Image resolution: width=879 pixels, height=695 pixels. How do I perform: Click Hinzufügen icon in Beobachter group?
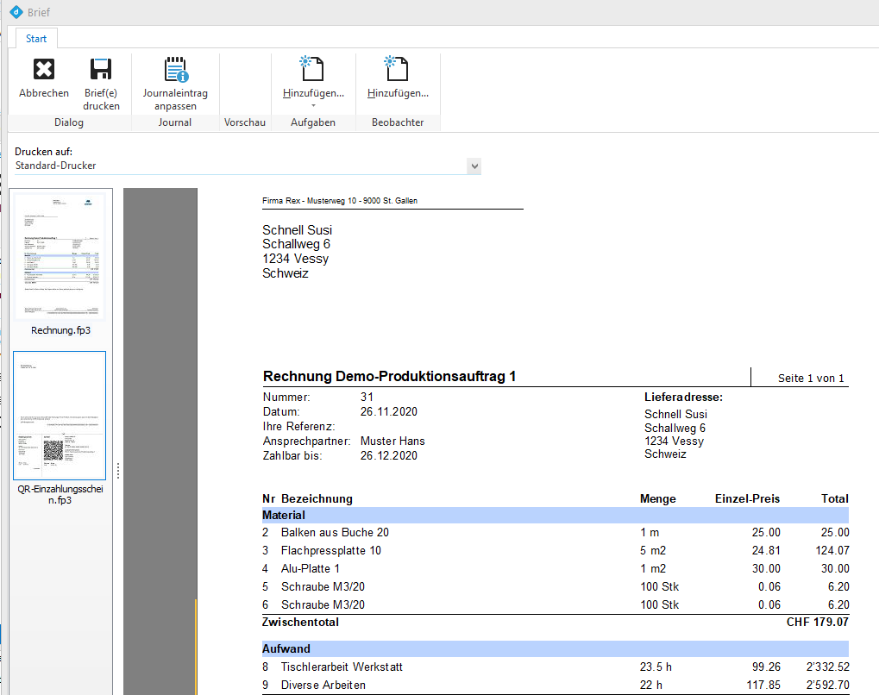click(x=398, y=70)
